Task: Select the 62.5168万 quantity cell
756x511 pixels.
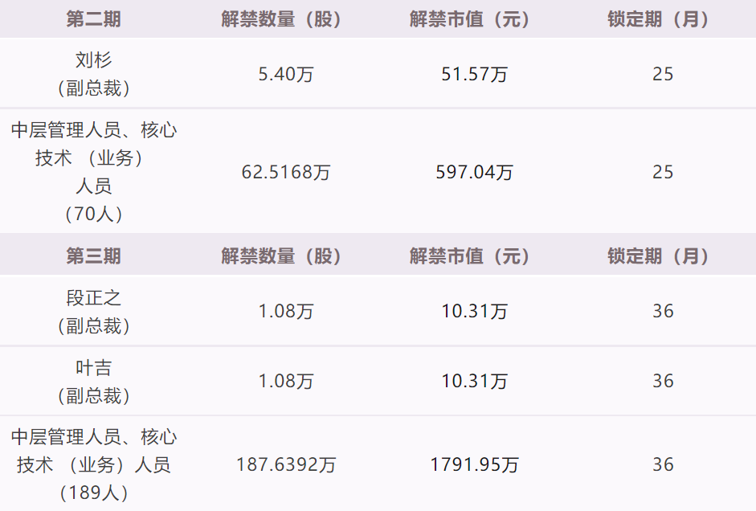Action: pyautogui.click(x=286, y=172)
